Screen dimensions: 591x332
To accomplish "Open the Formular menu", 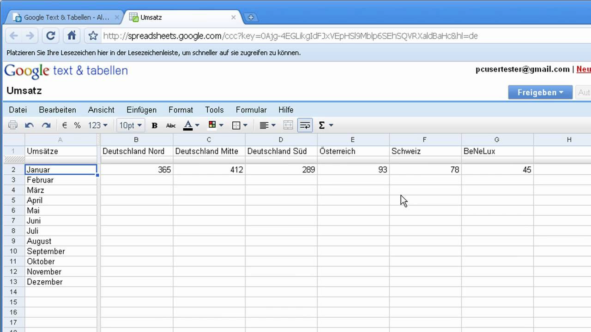I will [251, 110].
